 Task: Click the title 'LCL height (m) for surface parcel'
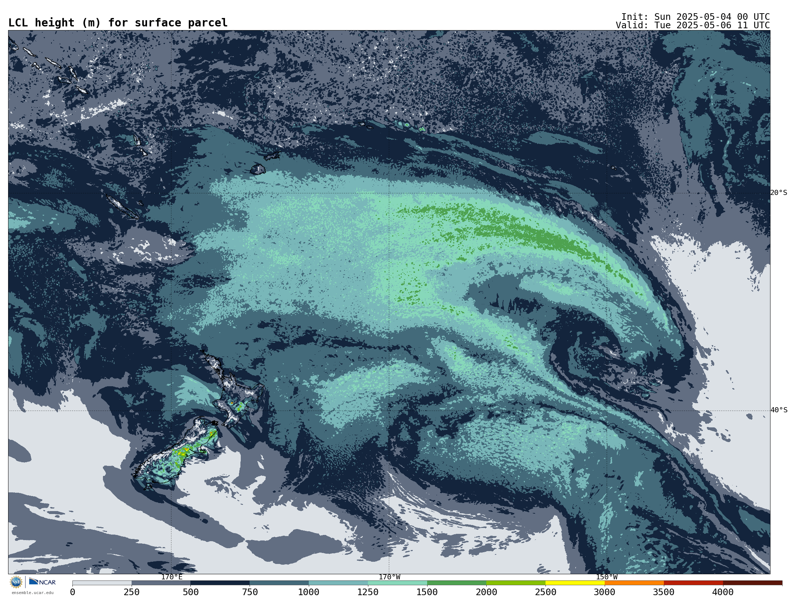[118, 23]
